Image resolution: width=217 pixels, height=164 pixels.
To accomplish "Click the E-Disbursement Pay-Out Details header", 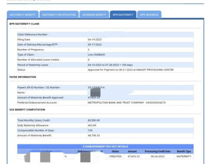I will tap(105, 147).
